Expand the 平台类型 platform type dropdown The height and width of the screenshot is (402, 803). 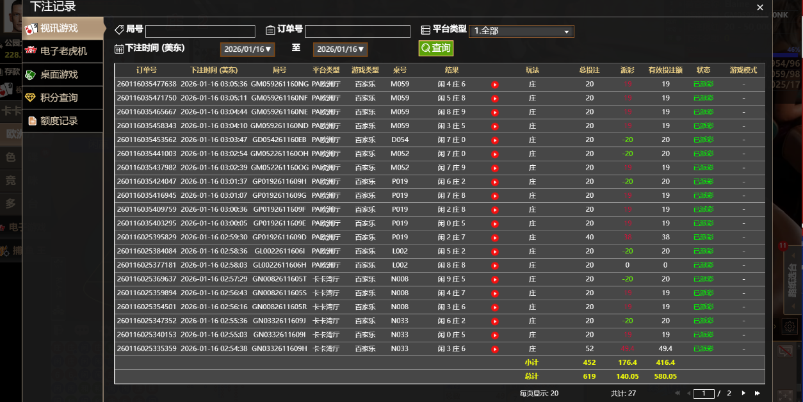pyautogui.click(x=521, y=31)
